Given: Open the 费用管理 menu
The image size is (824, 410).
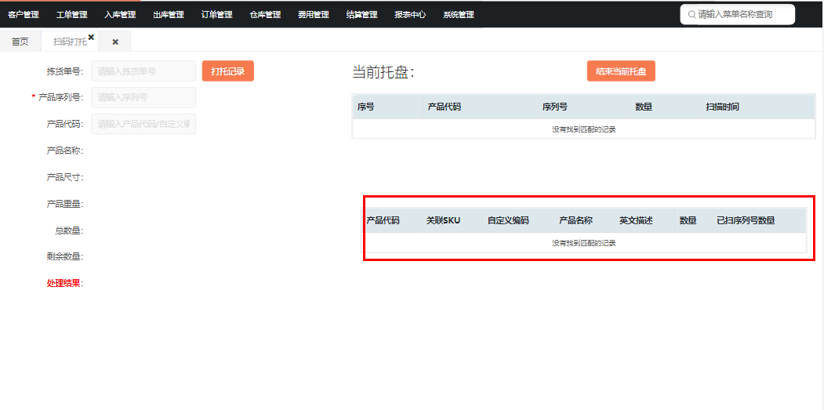Looking at the screenshot, I should tap(314, 15).
